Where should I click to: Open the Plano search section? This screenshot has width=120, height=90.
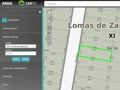click(5, 84)
